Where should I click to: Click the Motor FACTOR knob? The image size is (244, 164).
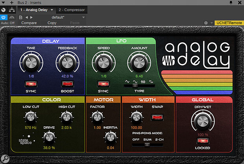97,117
